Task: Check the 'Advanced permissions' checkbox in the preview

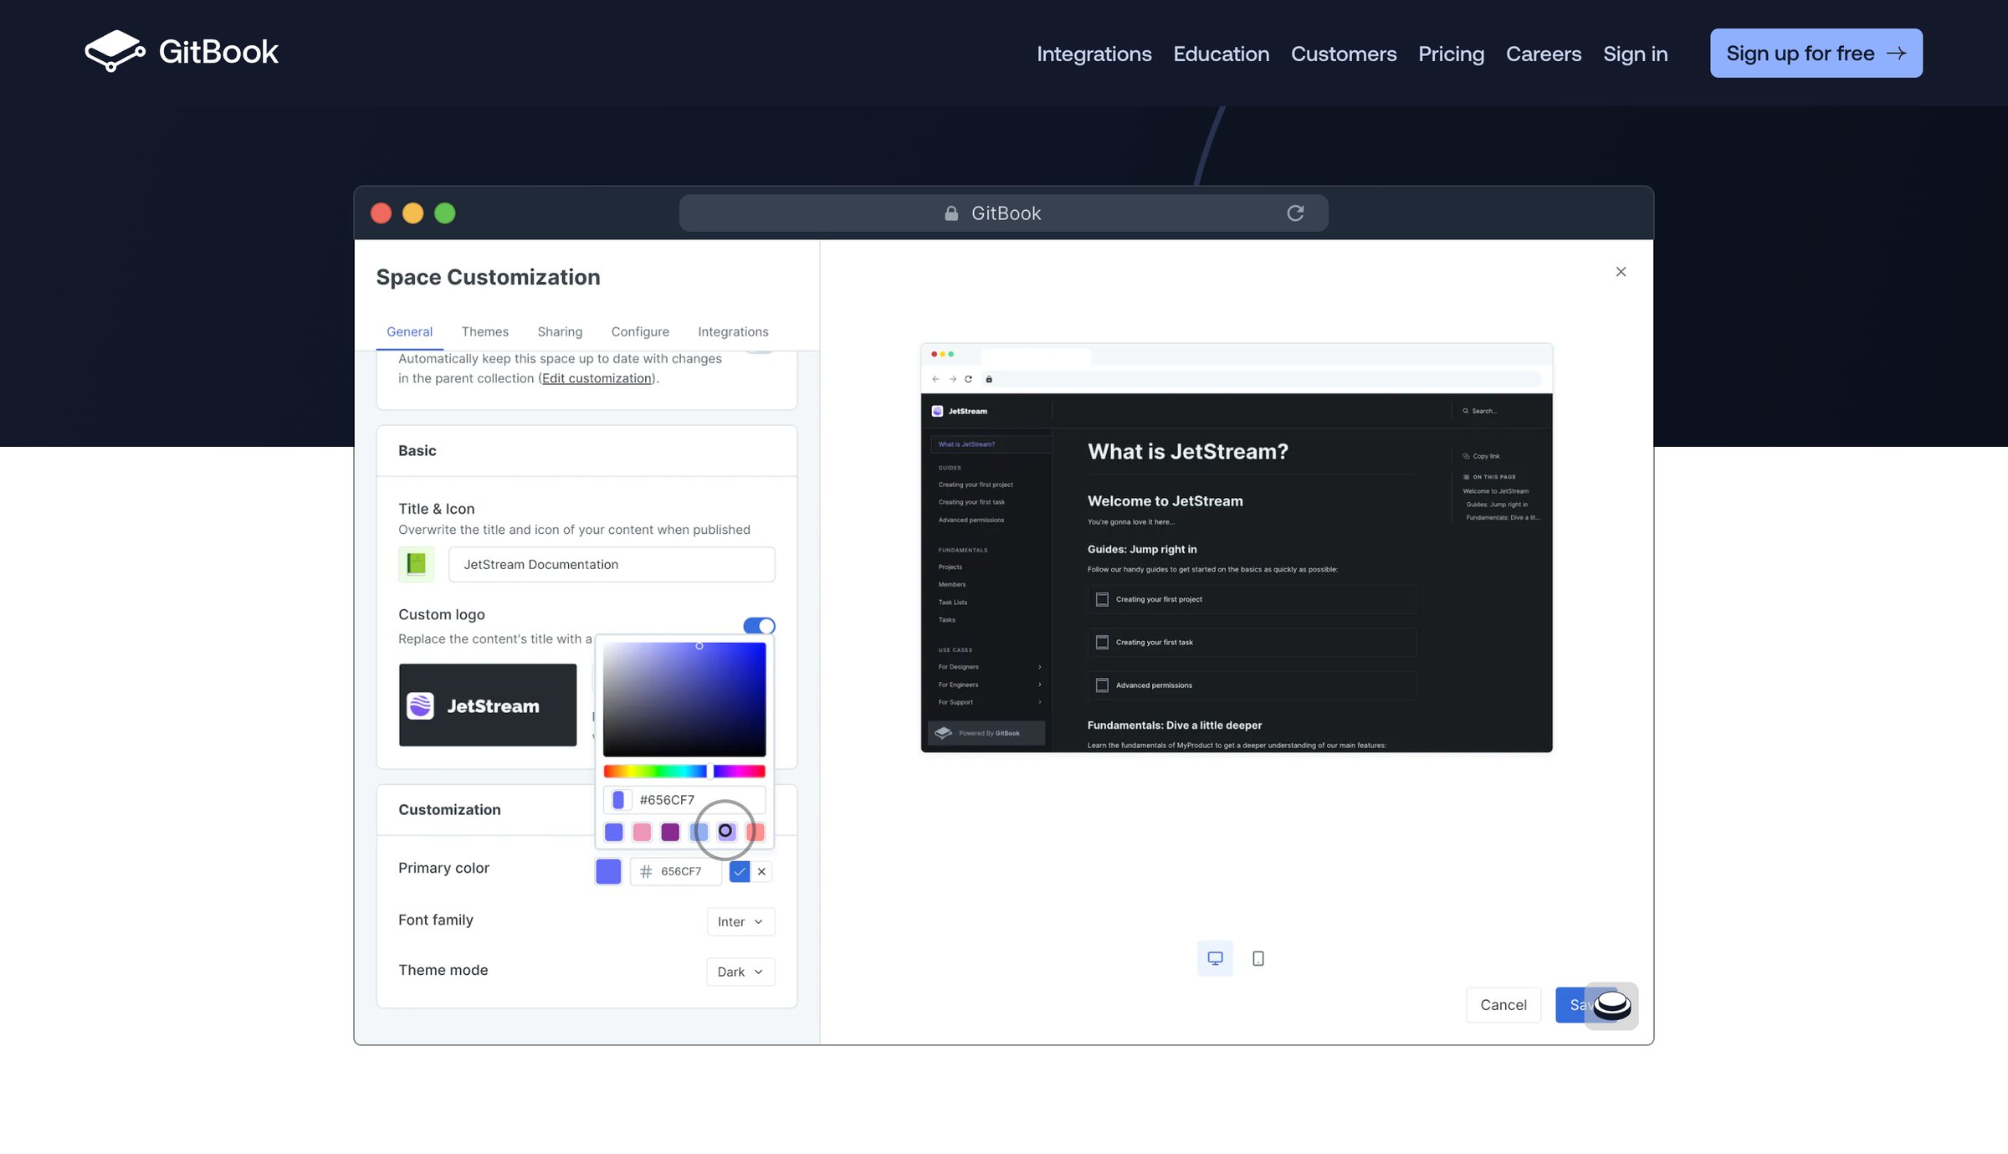Action: click(x=1102, y=685)
